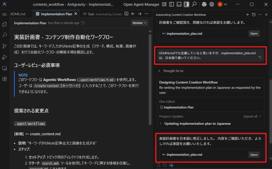The height and width of the screenshot is (169, 272).
Task: Click Expand all progress updates
Action: click(x=252, y=116)
